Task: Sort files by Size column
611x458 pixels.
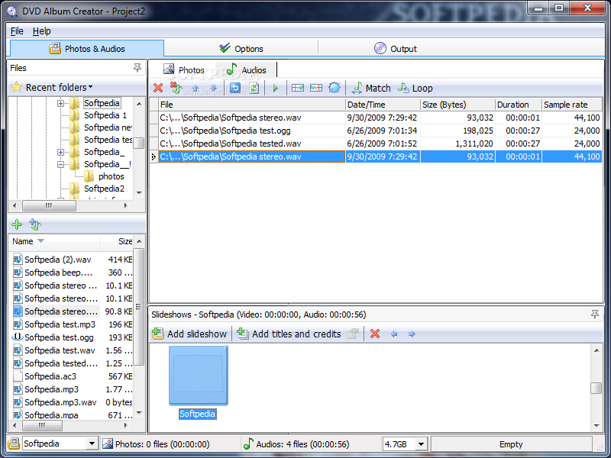Action: tap(117, 241)
